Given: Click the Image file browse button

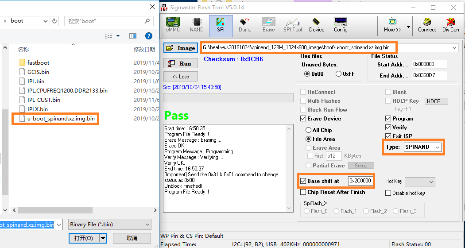Looking at the screenshot, I should click(181, 48).
